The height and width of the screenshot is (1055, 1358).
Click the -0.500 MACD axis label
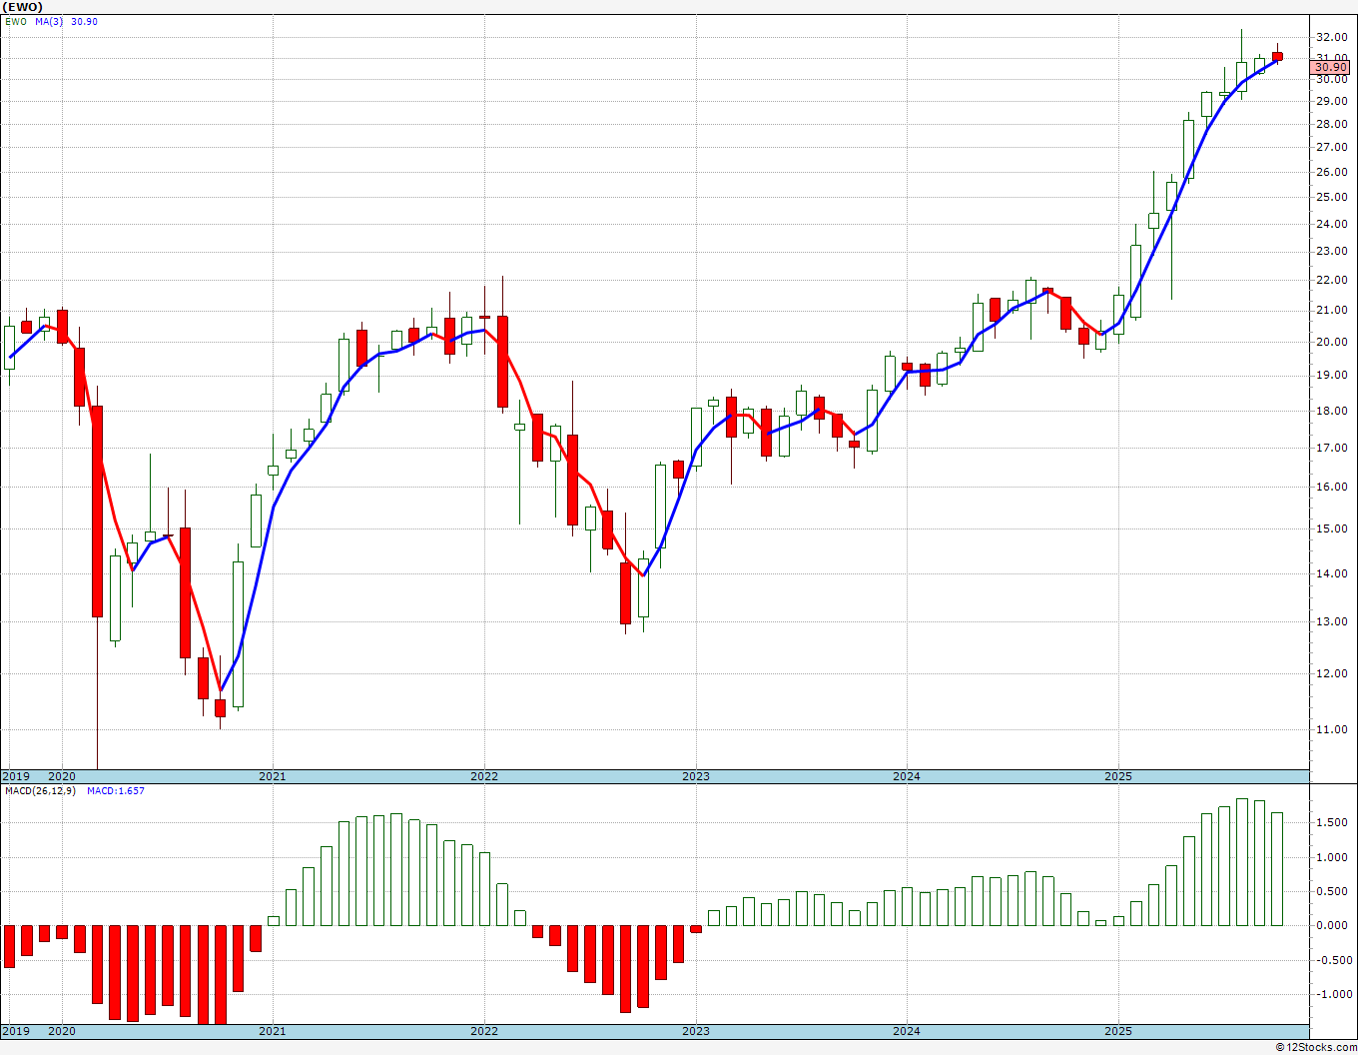(1332, 961)
